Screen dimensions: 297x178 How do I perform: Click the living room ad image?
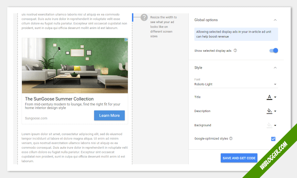click(x=75, y=66)
